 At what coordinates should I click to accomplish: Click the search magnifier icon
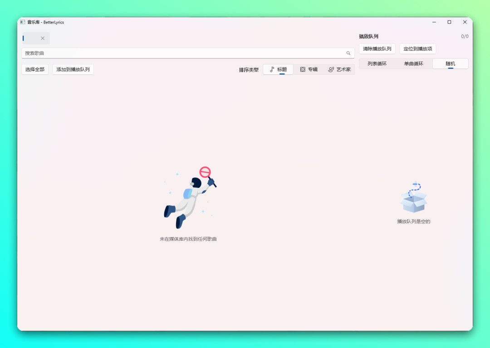(348, 53)
